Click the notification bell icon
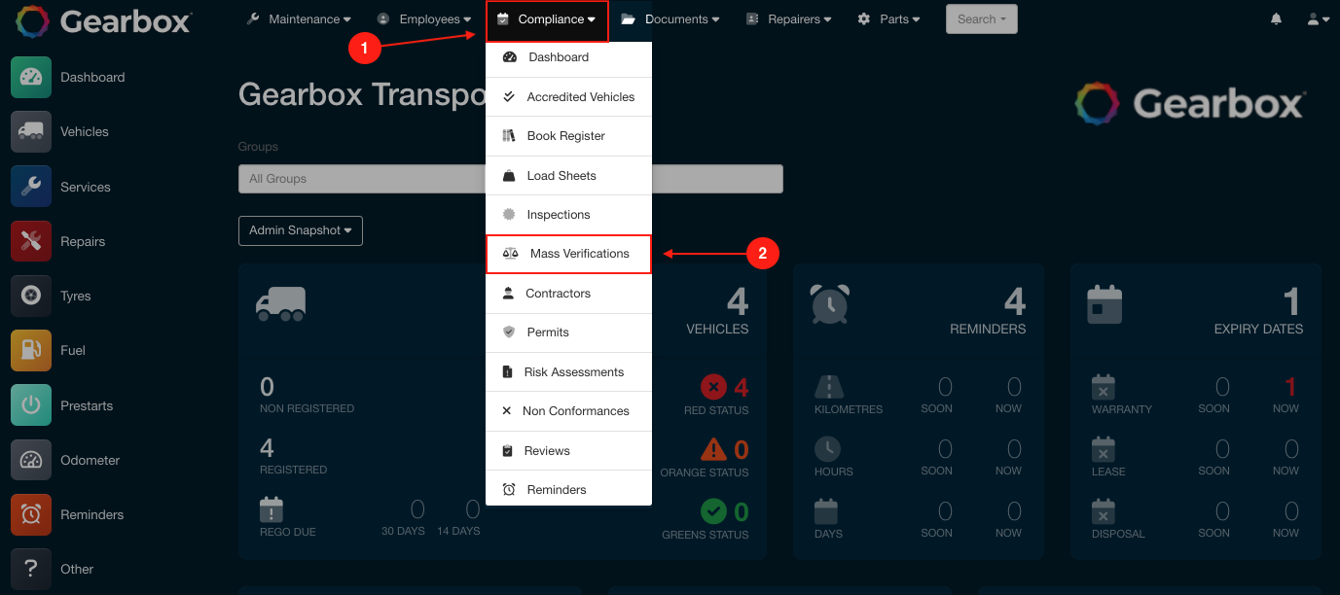Screen dimensions: 1340x595 (x=1276, y=18)
